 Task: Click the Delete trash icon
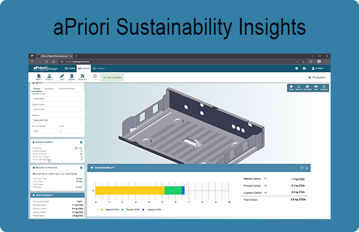pos(72,77)
